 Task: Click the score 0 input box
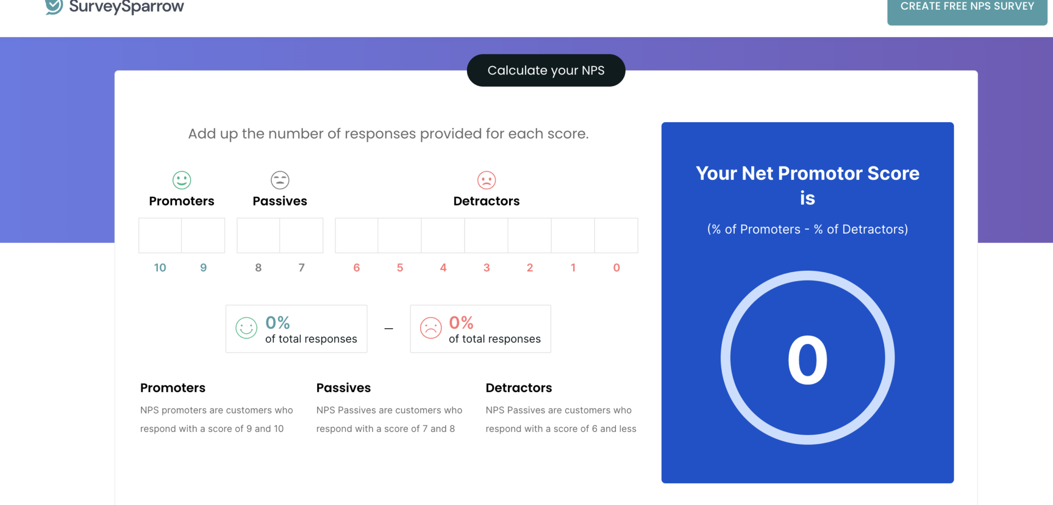[616, 235]
